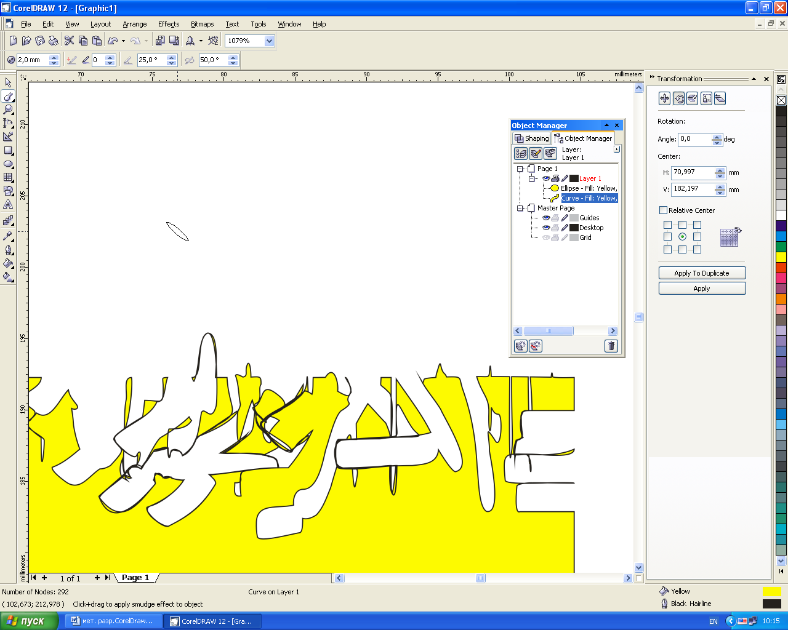Select the Eyedropper tool in toolbox
This screenshot has height=630, width=788.
click(x=8, y=236)
